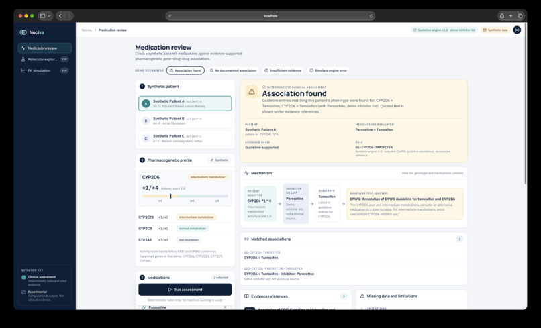541x328 pixels.
Task: Click the Mechanism pulse icon
Action: [x=246, y=173]
